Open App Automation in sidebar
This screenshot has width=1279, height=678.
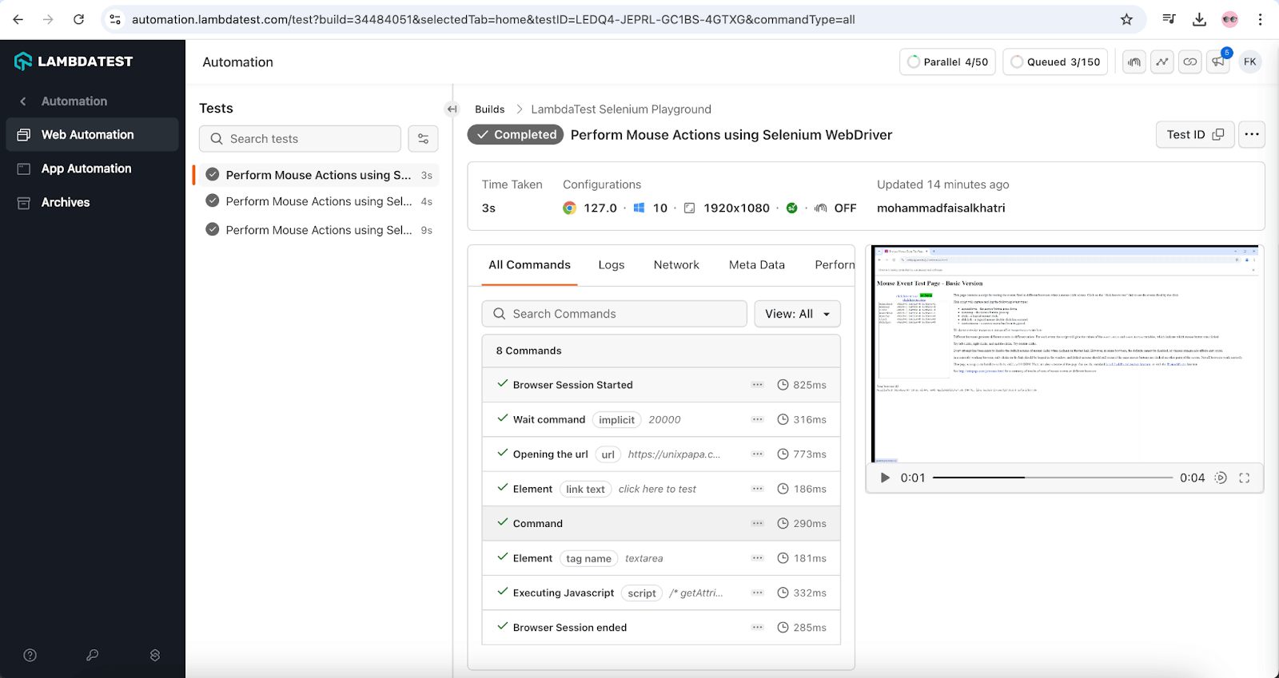pyautogui.click(x=92, y=169)
